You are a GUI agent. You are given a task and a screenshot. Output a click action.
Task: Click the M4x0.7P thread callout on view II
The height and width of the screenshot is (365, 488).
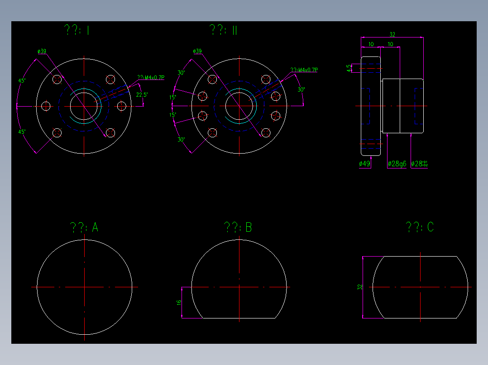pyautogui.click(x=304, y=69)
